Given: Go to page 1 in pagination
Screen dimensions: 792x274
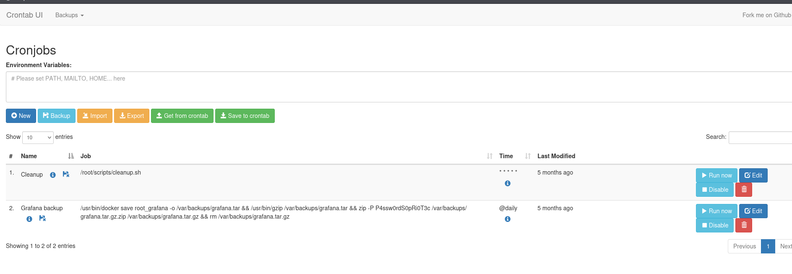Looking at the screenshot, I should [768, 246].
